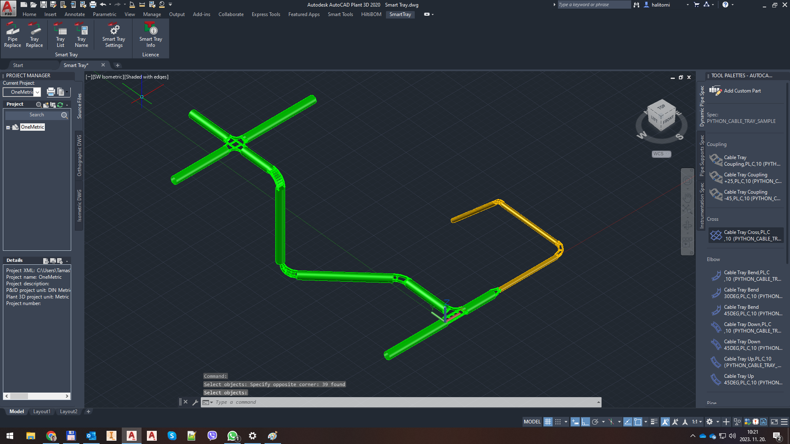Select Cable Tray Cross part in palette
This screenshot has height=444, width=790.
[x=746, y=236]
